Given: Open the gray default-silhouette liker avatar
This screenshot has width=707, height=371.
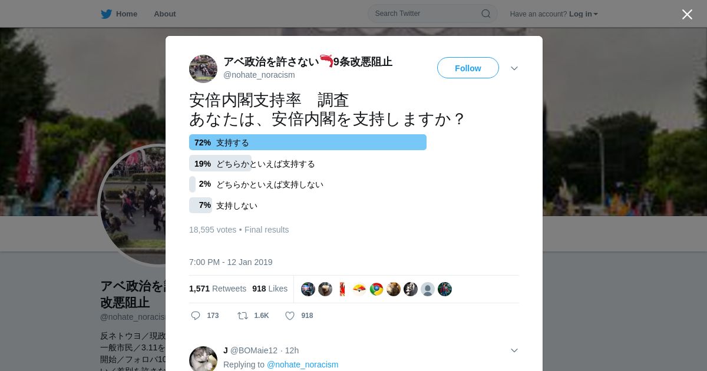Looking at the screenshot, I should (428, 289).
